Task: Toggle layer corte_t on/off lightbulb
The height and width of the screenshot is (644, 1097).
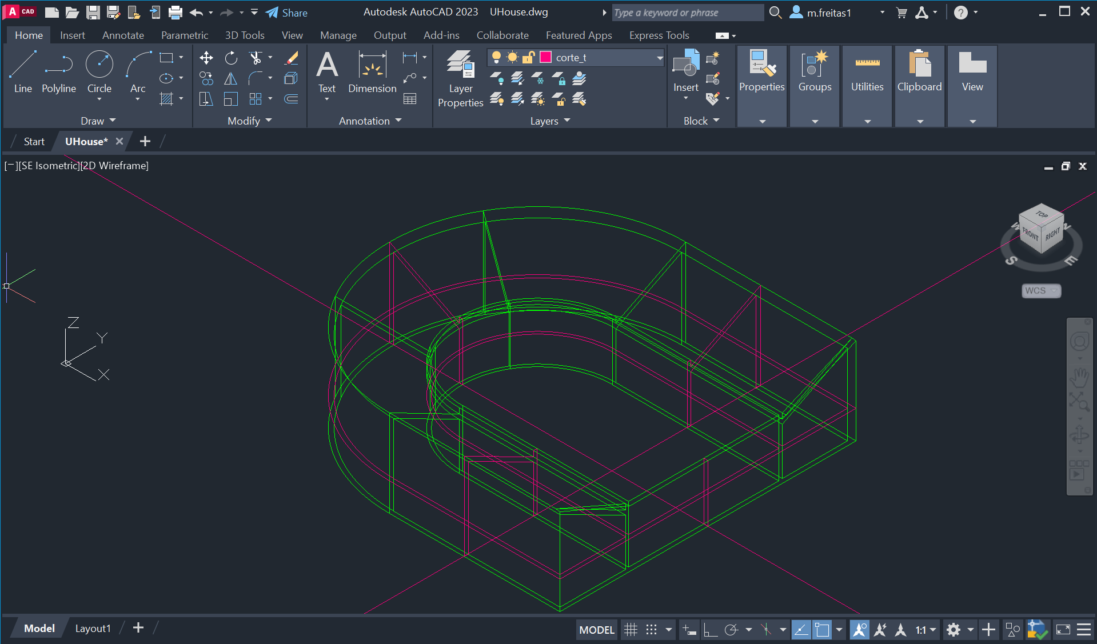Action: click(x=496, y=57)
